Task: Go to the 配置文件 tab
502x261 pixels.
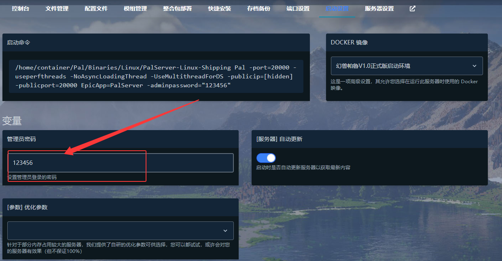Action: click(x=96, y=8)
